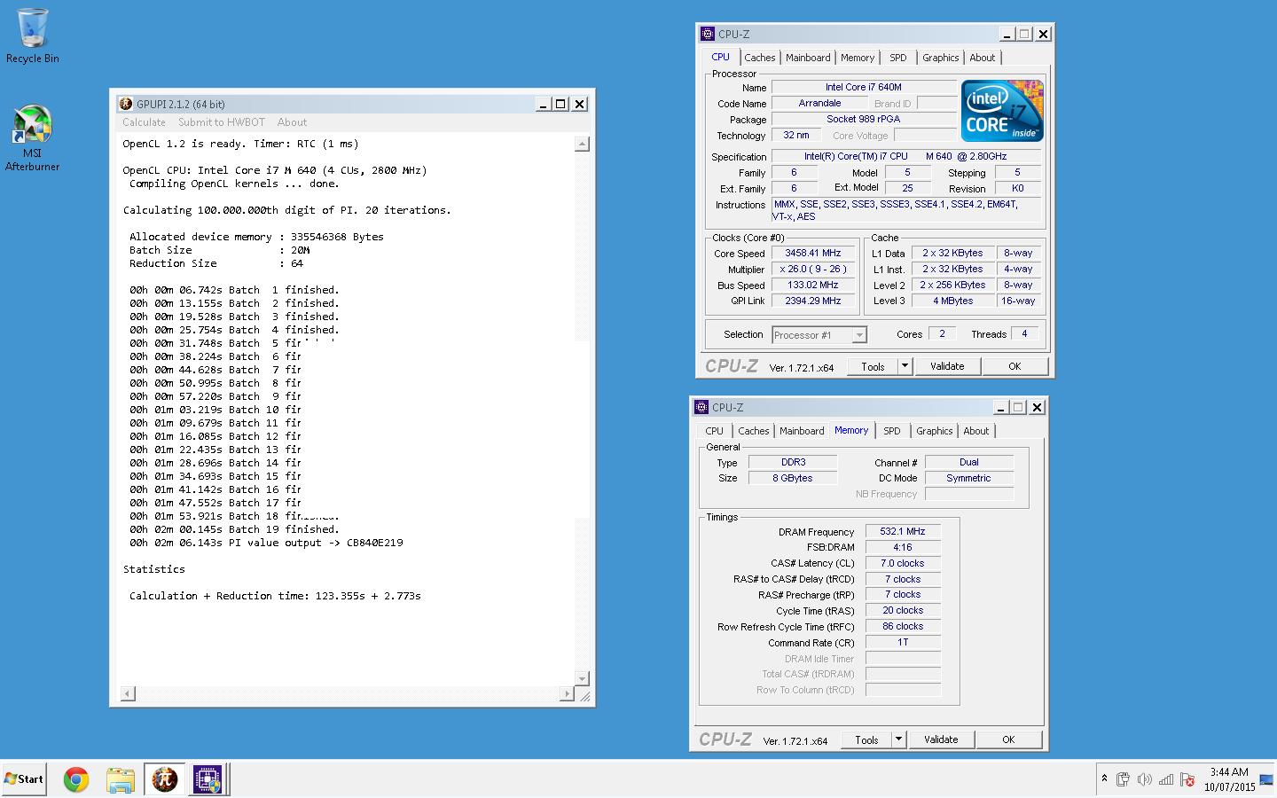
Task: Expand the Processor #1 selection dropdown
Action: [x=858, y=335]
